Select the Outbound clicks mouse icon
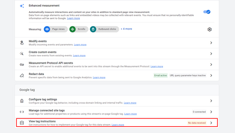235x133 pixels. (93, 29)
